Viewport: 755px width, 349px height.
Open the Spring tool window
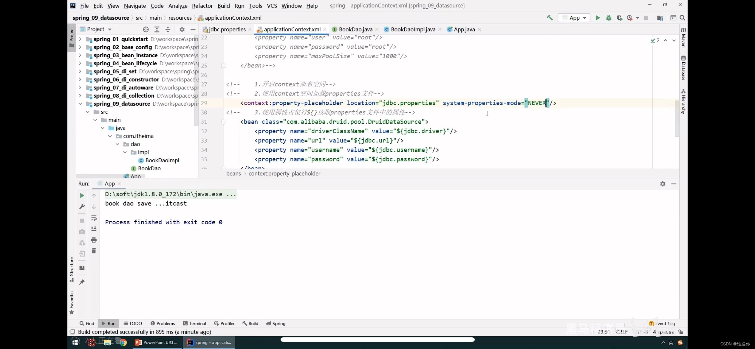point(276,323)
